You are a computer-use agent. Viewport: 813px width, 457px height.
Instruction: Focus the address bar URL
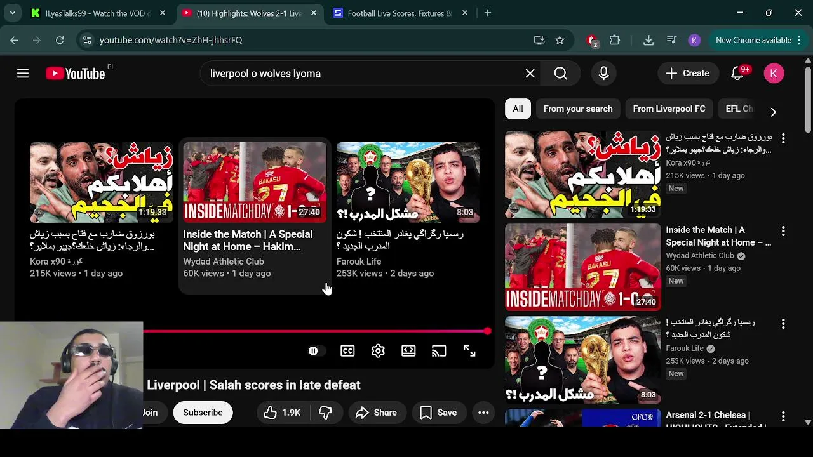(x=171, y=40)
